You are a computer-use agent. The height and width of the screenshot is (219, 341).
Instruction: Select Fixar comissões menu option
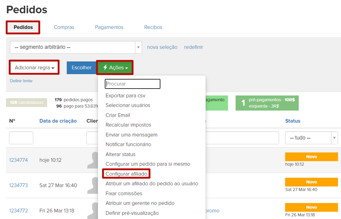[x=124, y=193]
